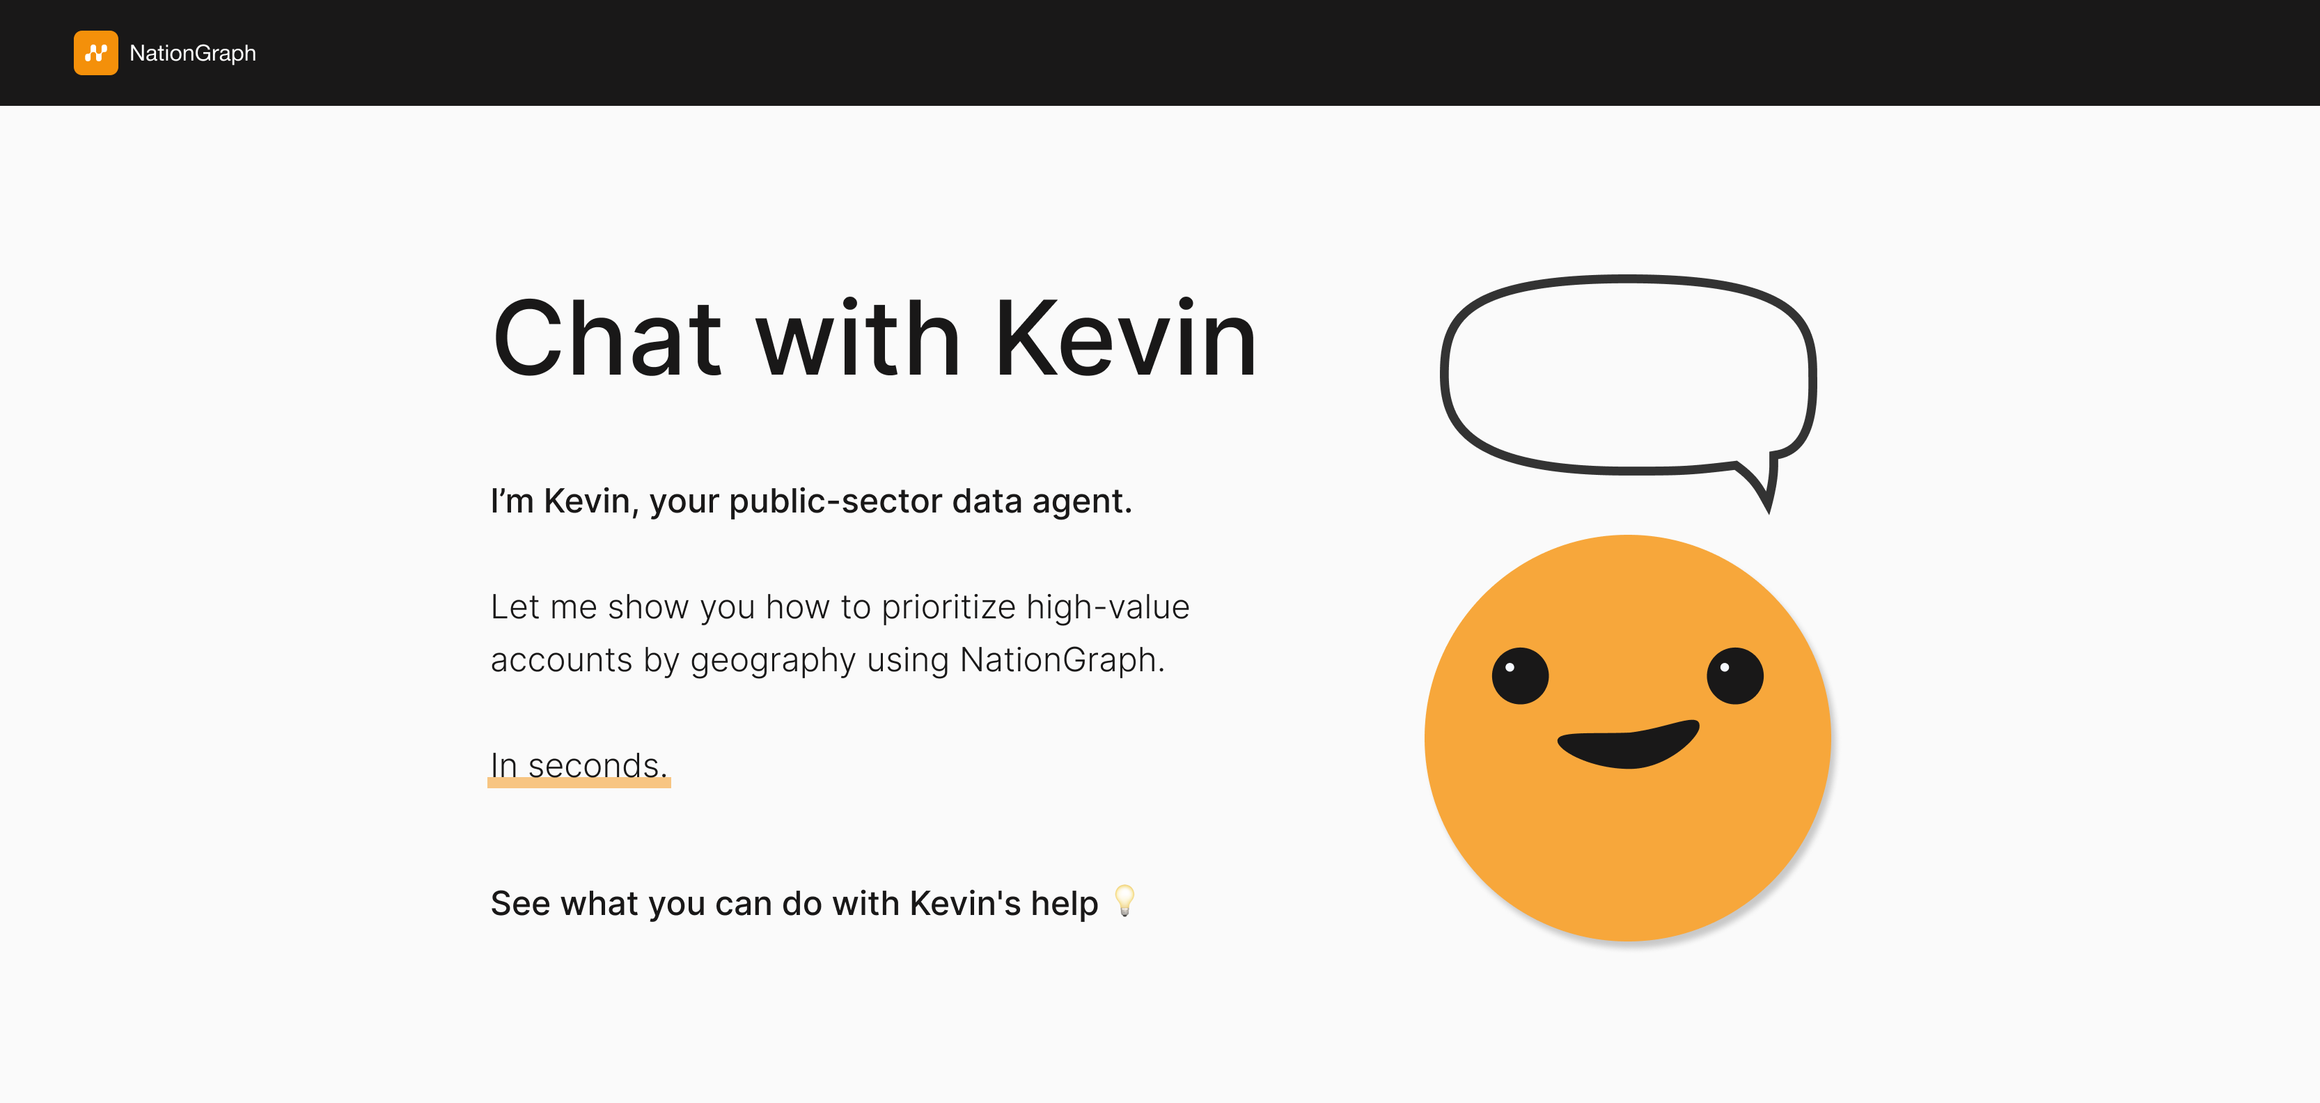Select 'I'm Kevin, your public-sector data agent.' text
Screen dimensions: 2320x1103
click(810, 501)
